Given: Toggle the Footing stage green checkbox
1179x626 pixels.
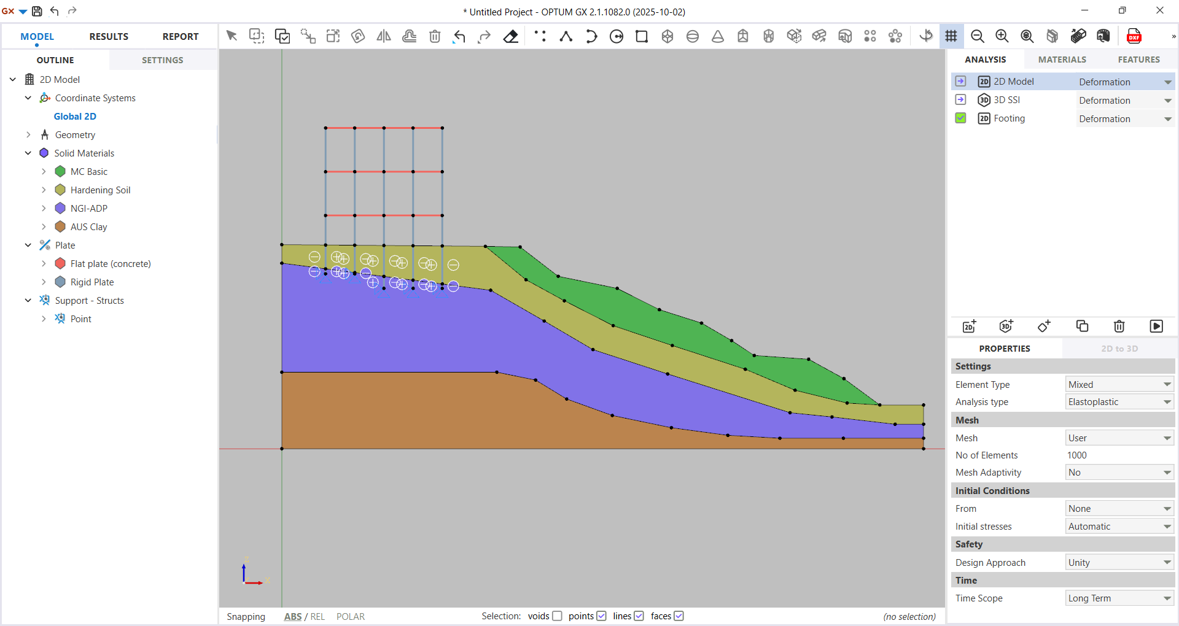Looking at the screenshot, I should [961, 118].
